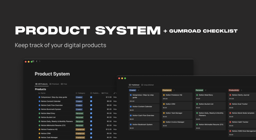Toggle Published checkbox for Notion Freelance HQ
The width and height of the screenshot is (256, 140).
tap(91, 129)
